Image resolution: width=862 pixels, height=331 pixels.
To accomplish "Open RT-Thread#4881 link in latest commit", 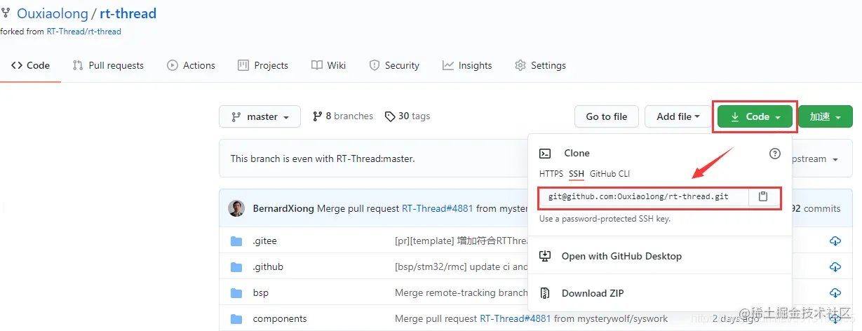I will (437, 208).
